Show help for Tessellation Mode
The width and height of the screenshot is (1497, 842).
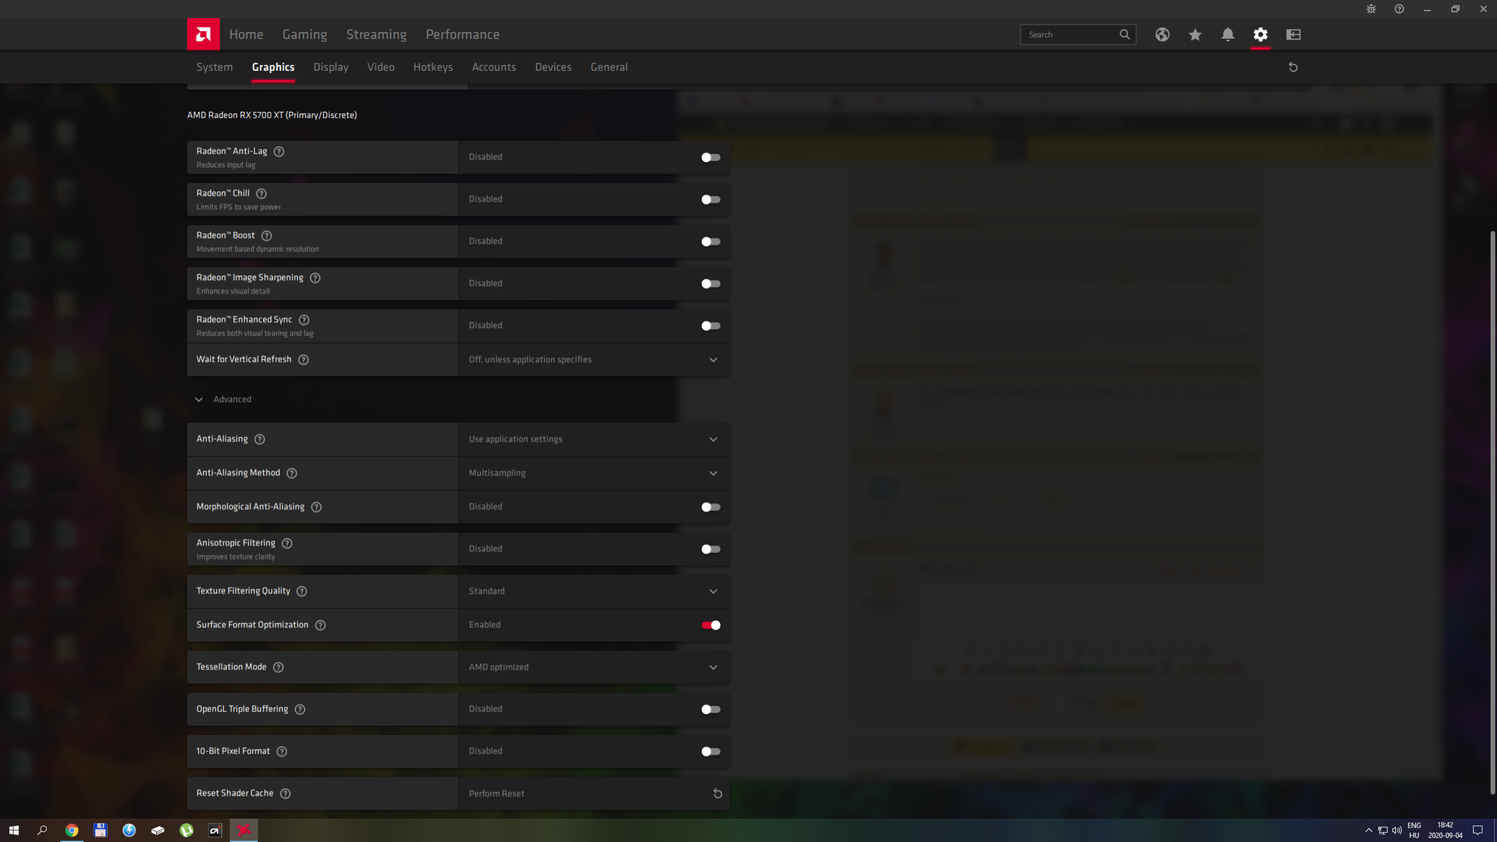pos(278,667)
